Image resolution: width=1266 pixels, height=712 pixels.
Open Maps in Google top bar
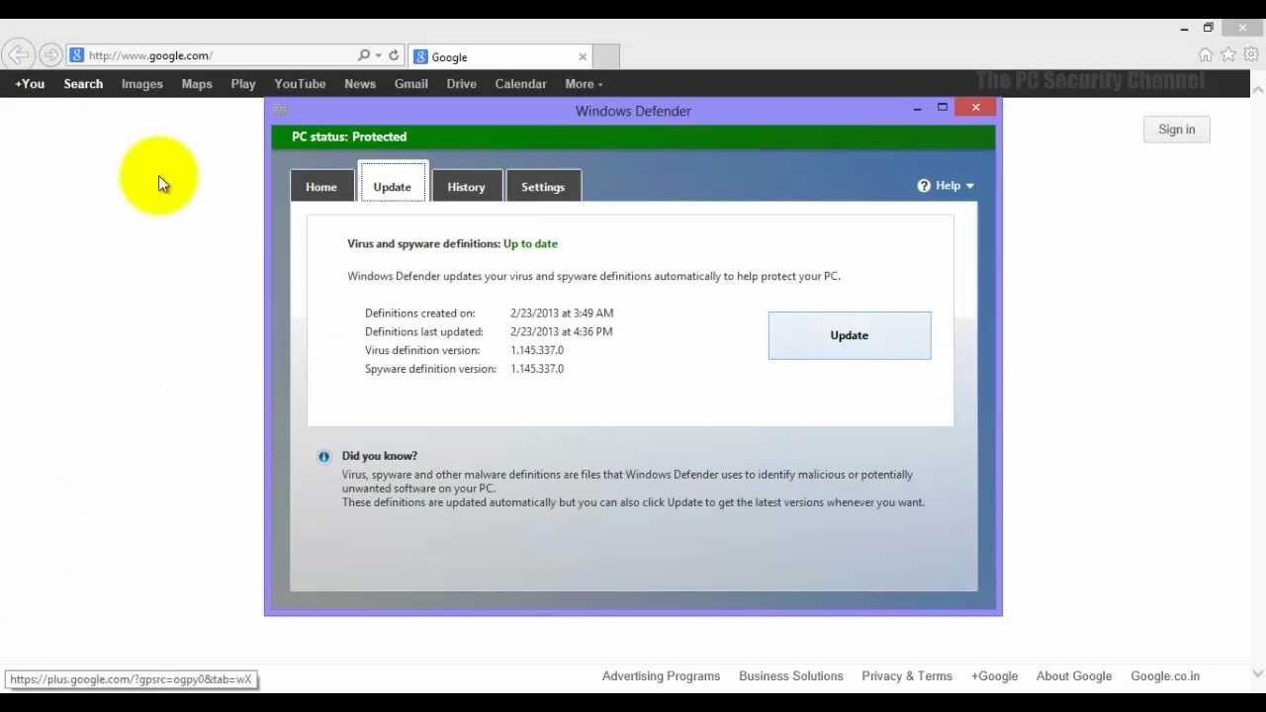pos(197,84)
